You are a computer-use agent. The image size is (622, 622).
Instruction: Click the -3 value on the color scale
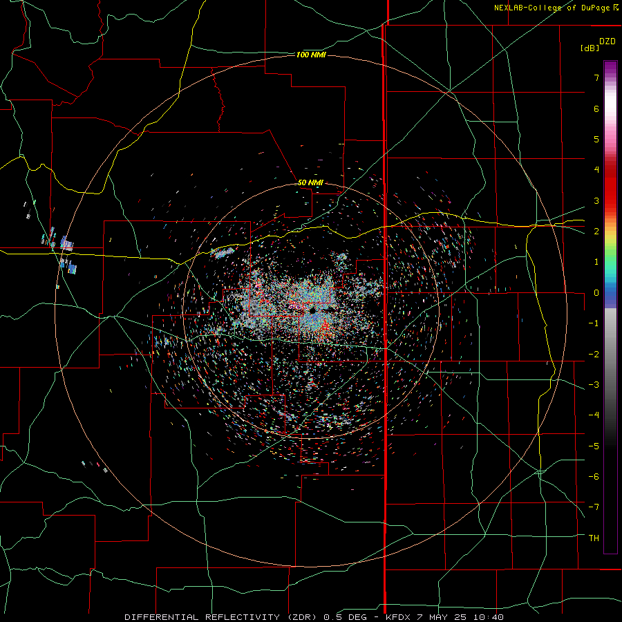click(594, 385)
